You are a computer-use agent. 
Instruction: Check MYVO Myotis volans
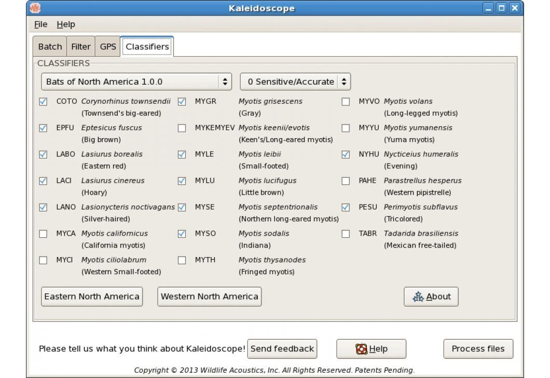coord(346,101)
